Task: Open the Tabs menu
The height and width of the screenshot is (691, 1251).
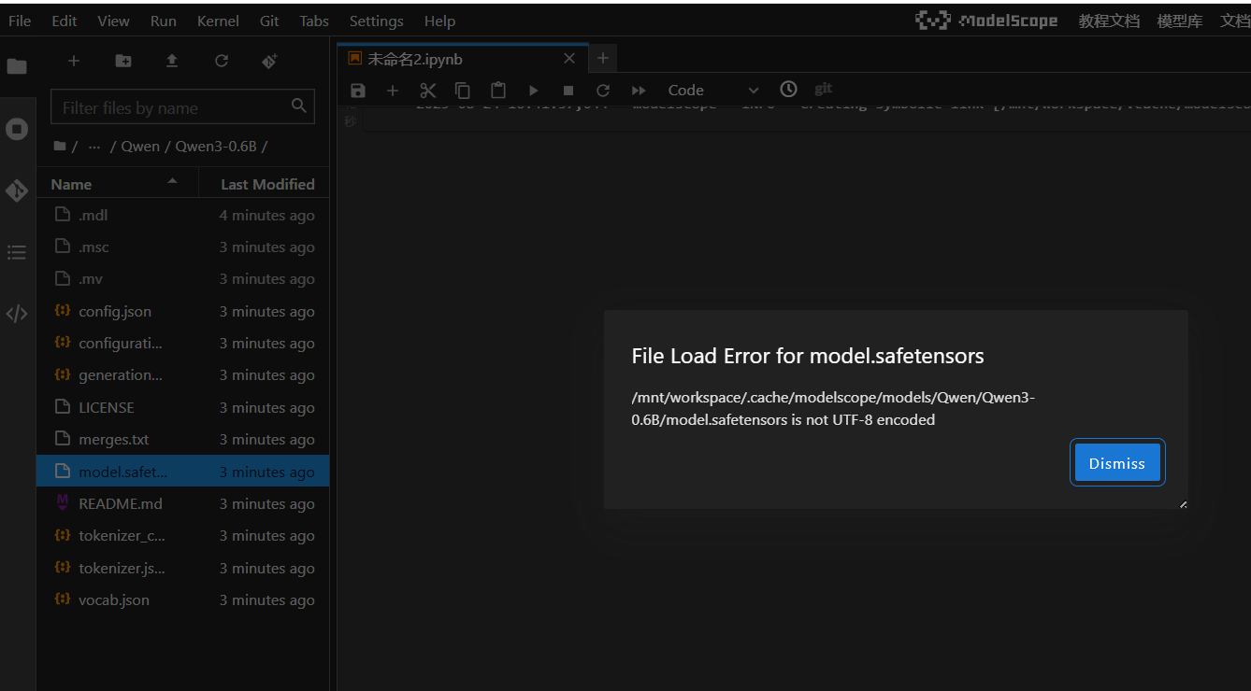Action: [314, 21]
